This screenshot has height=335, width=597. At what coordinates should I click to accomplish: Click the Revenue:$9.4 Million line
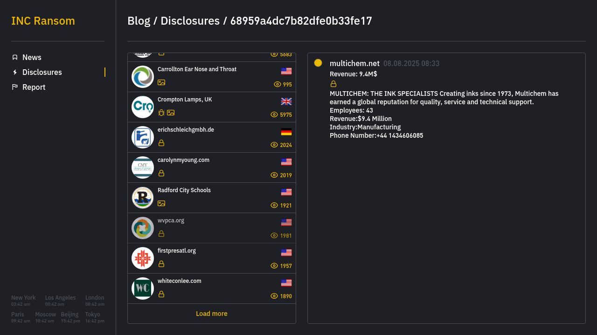[x=361, y=119]
